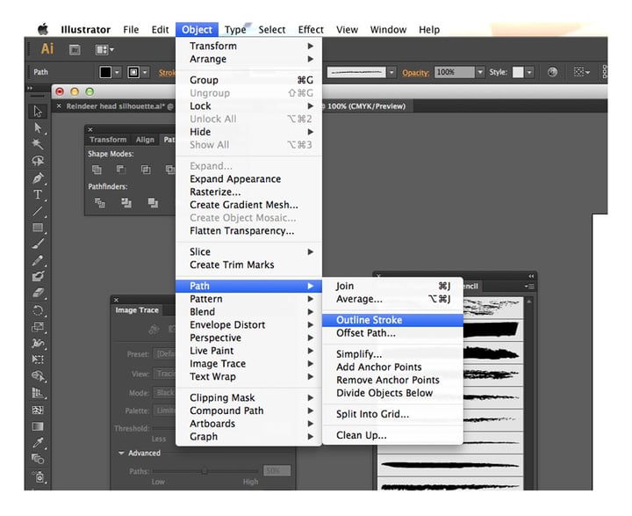Open the Effect menu

tap(311, 30)
